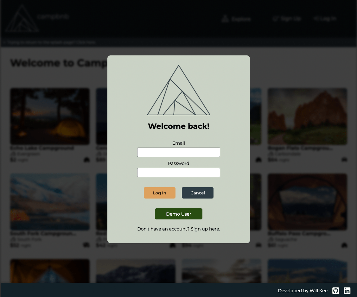
Task: Follow the 'Sign up here' link
Action: tap(205, 229)
